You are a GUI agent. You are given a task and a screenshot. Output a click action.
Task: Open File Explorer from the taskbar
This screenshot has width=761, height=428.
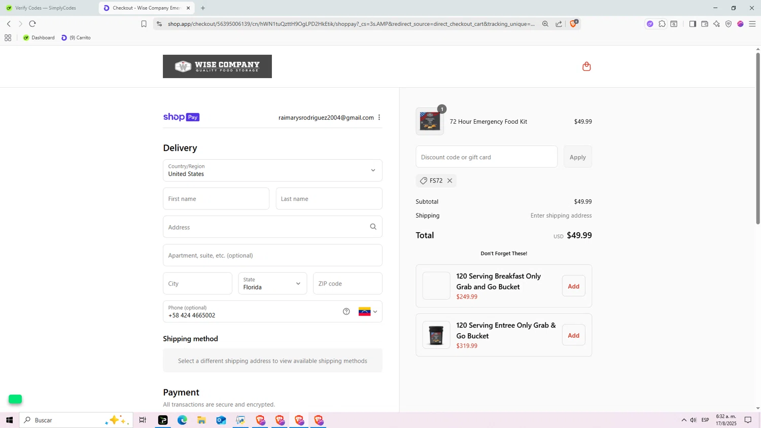click(x=201, y=420)
